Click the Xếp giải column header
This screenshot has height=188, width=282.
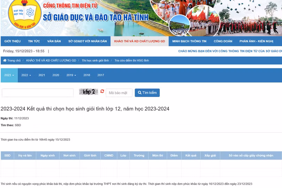click(210, 155)
